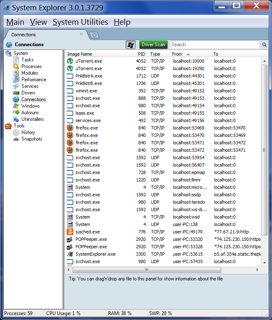Screen dimensions: 272x320
Task: Click the localhost:epmap From cell
Action: click(189, 172)
